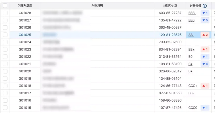Click the up 1 badge for G01023

click(x=205, y=50)
